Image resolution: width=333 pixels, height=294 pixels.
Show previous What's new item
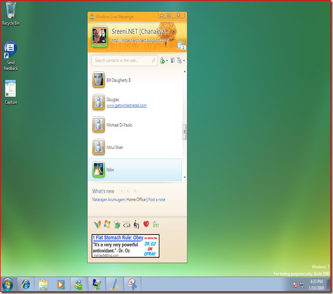click(x=122, y=191)
